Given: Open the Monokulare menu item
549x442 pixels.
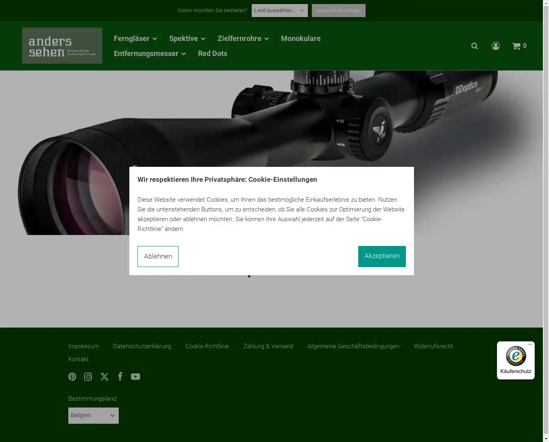Looking at the screenshot, I should (301, 39).
